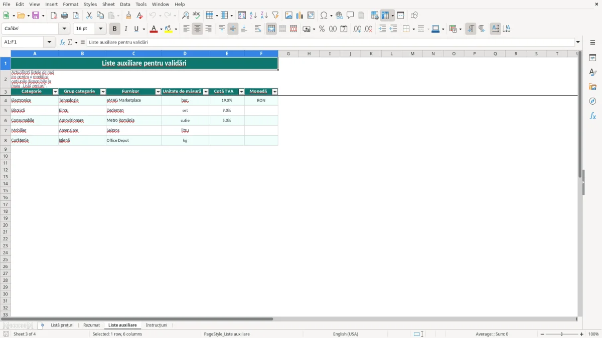Screen dimensions: 602x338
Task: Format cells as percent
Action: [322, 29]
